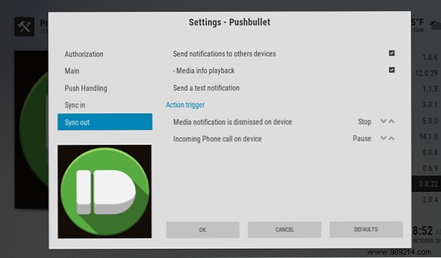Image resolution: width=441 pixels, height=258 pixels.
Task: Select version 2.0.4 in background list
Action: (x=430, y=200)
